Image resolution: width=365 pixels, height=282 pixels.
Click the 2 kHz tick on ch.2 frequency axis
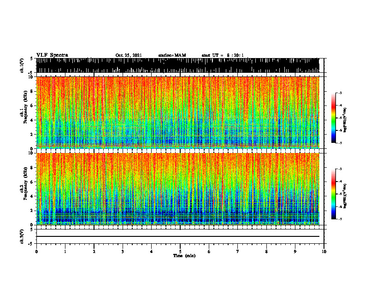[x=32, y=211]
